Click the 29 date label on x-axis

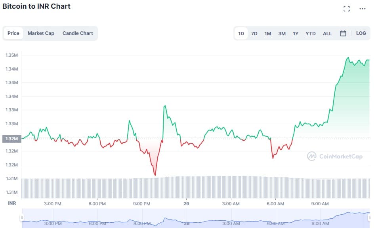[186, 204]
